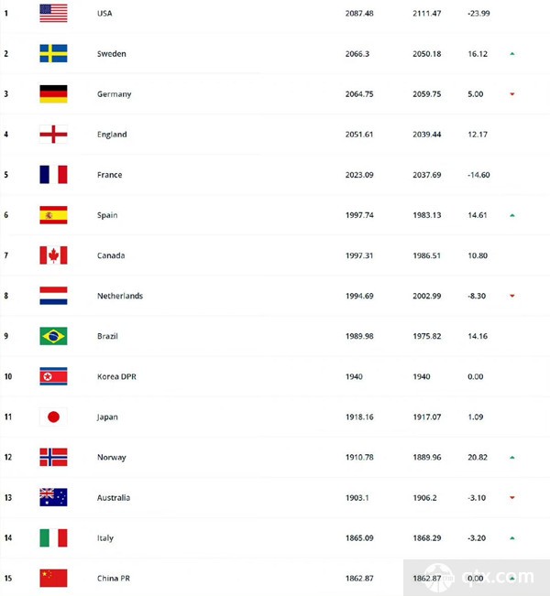Click the Korea DPR flag icon
550x596 pixels.
tap(53, 376)
